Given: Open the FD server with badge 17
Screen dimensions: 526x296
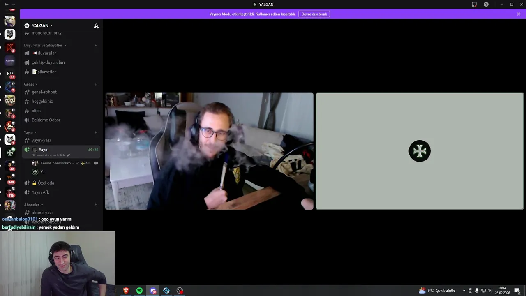Looking at the screenshot, I should coord(10,74).
